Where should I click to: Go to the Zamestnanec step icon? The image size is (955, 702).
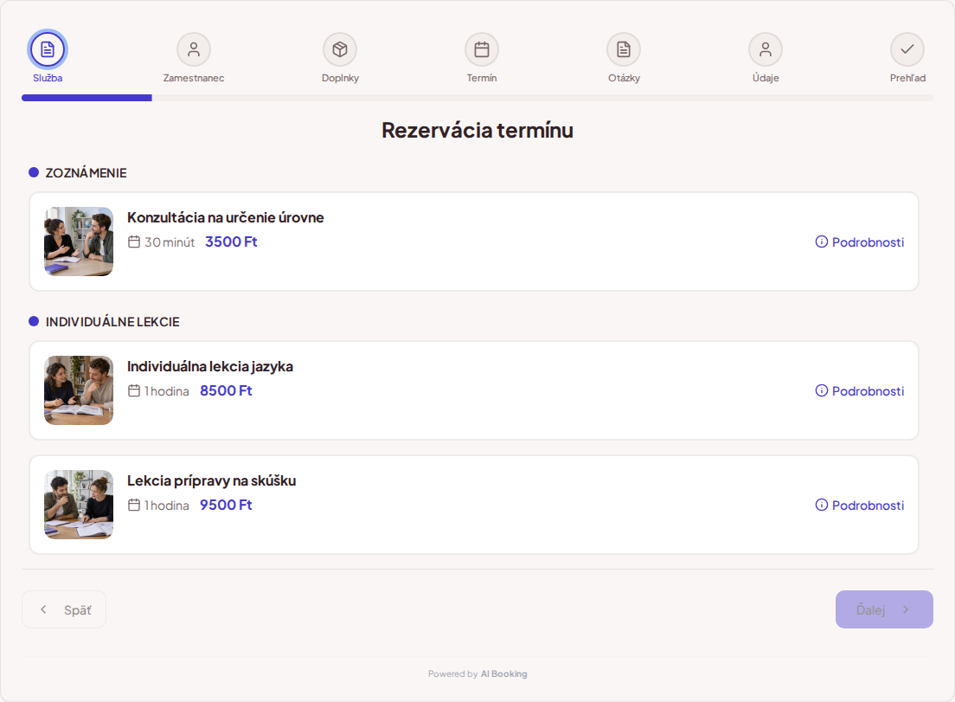point(194,49)
